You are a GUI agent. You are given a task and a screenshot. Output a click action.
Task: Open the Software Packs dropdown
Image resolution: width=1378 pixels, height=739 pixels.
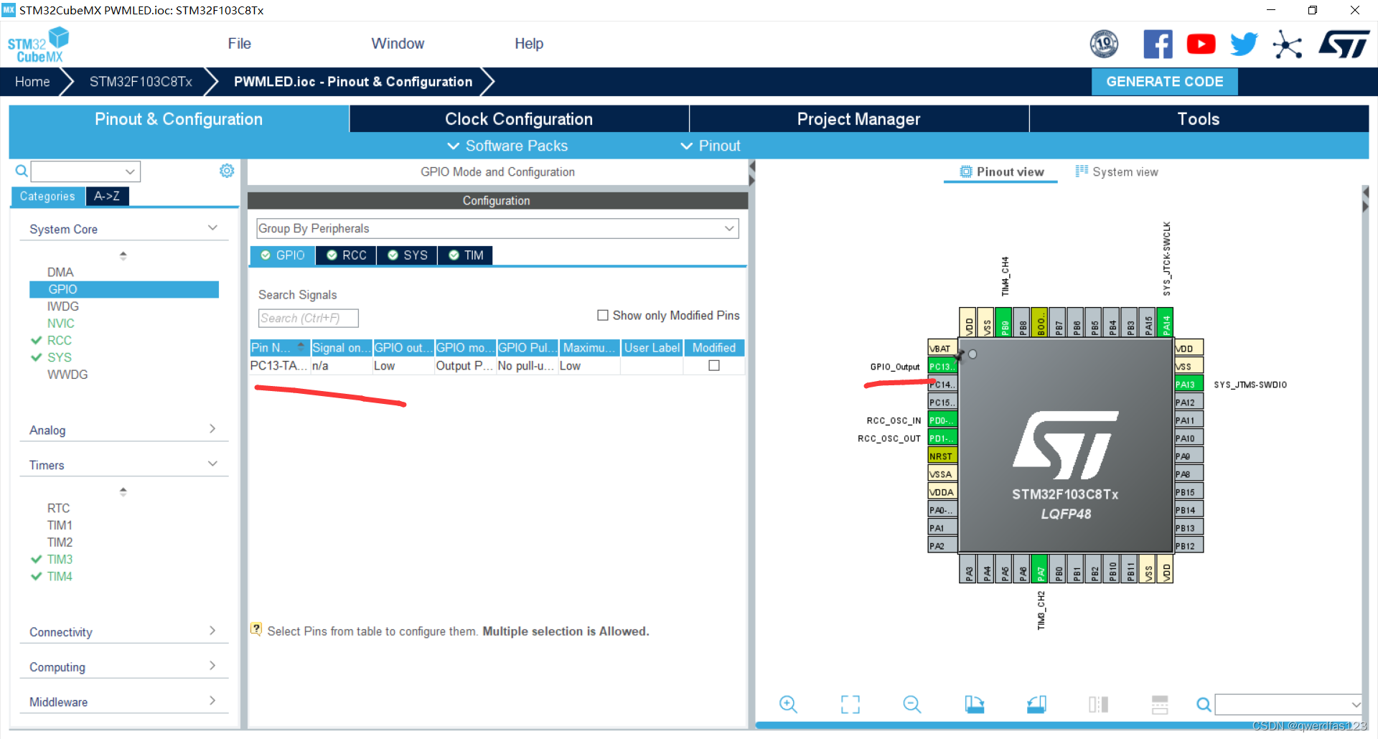[x=508, y=146]
